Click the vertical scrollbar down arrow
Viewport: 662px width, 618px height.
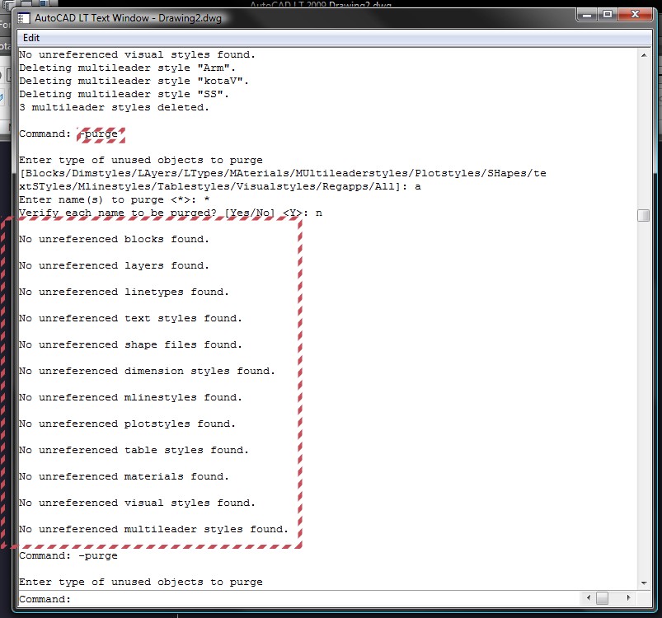[x=643, y=583]
